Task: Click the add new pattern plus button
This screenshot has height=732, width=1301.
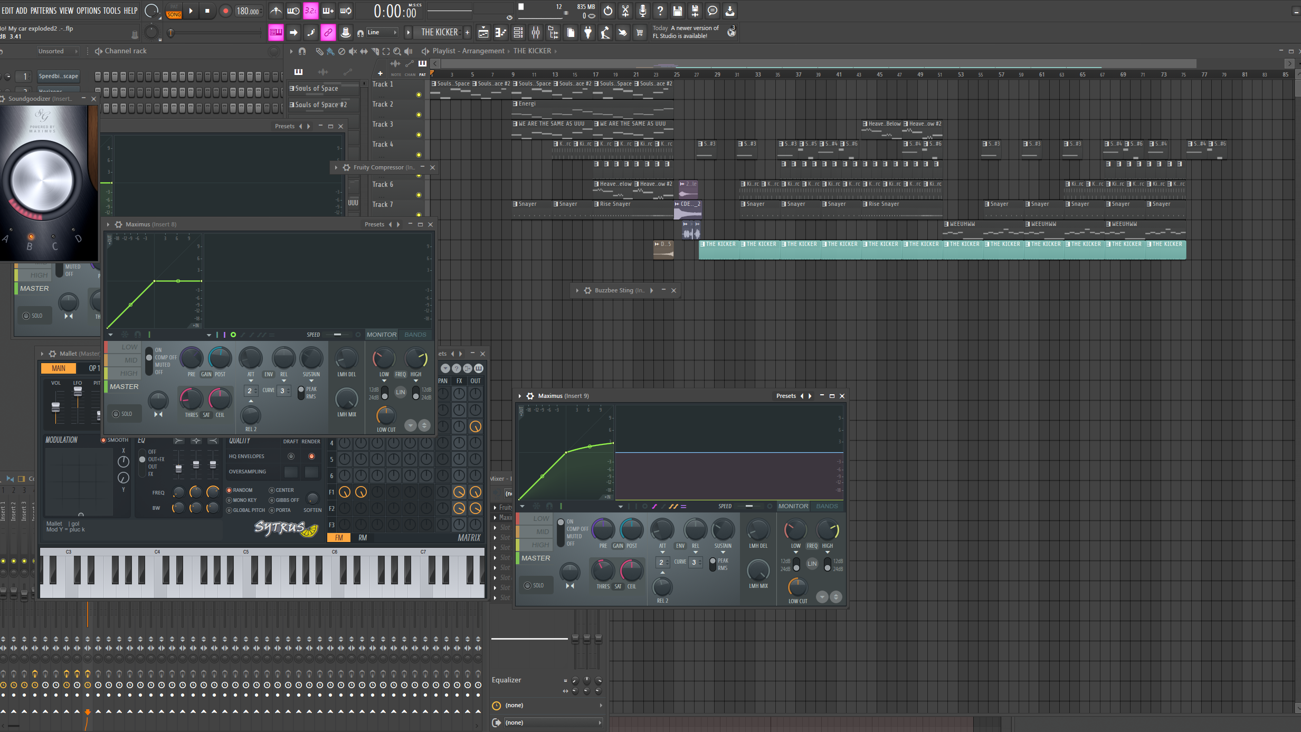Action: (467, 33)
